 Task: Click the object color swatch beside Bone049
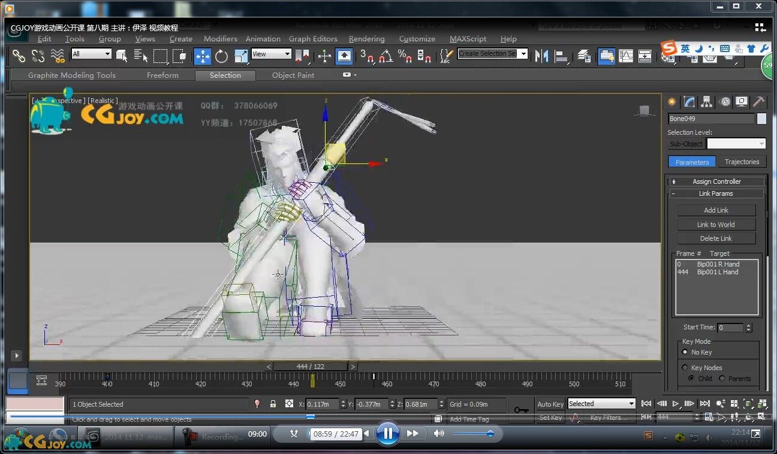761,119
